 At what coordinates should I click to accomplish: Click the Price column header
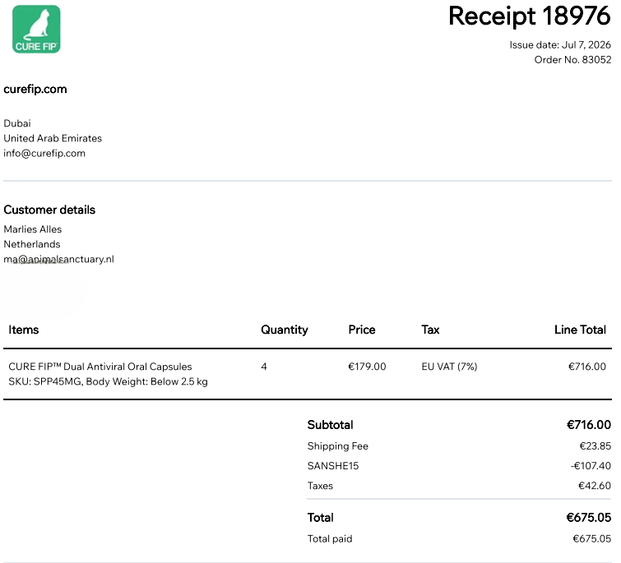tap(362, 330)
